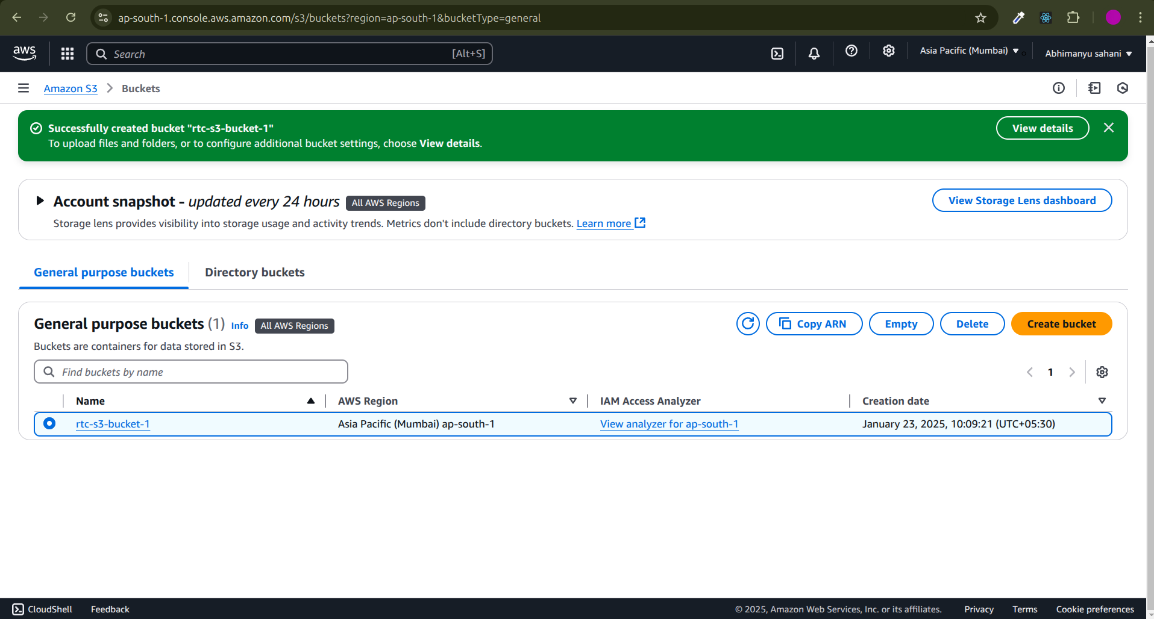
Task: Open the tutorials panel icon near breadcrumbs
Action: point(1094,88)
